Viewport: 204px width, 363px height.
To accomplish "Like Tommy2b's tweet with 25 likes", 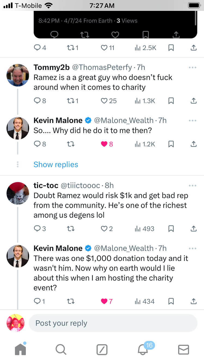I will point(104,101).
